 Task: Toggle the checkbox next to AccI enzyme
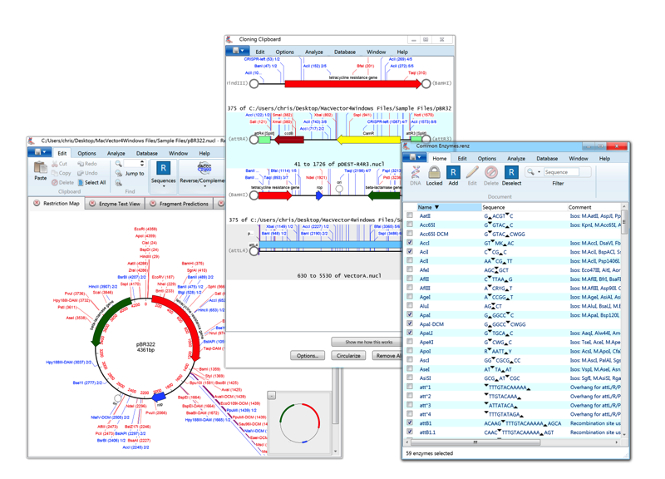410,241
